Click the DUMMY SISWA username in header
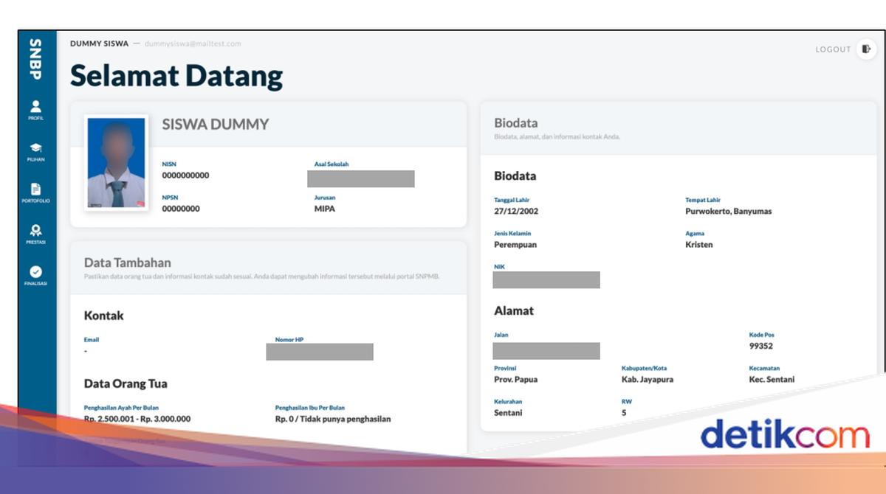This screenshot has height=494, width=886. click(99, 44)
